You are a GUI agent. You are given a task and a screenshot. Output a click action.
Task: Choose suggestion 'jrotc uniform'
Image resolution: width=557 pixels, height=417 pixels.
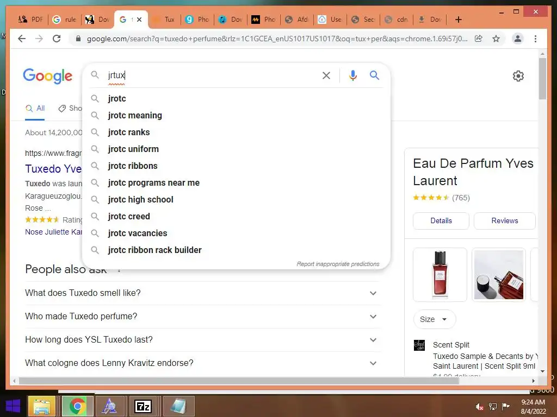(236, 149)
